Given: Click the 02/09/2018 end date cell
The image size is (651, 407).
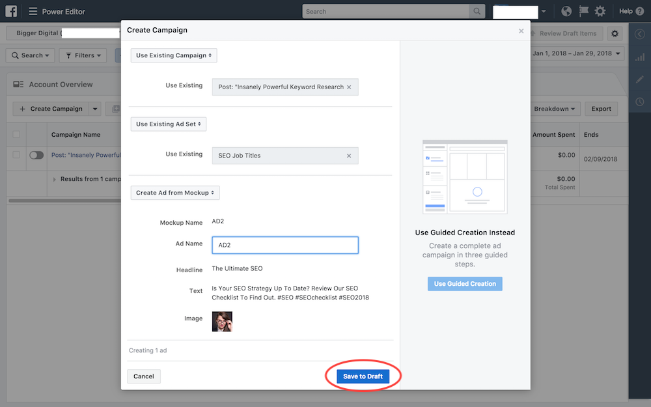Looking at the screenshot, I should (x=600, y=159).
